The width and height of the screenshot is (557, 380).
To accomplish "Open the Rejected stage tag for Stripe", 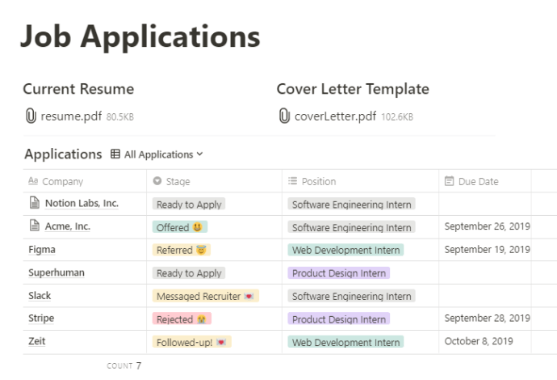I will (x=182, y=319).
